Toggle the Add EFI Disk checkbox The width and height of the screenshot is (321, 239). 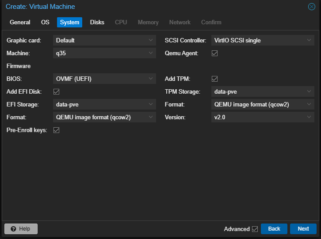56,92
